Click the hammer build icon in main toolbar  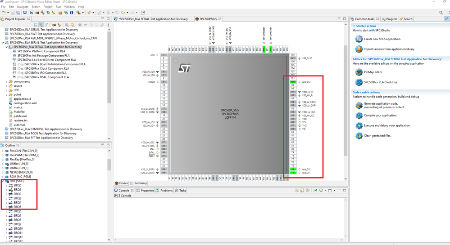(42, 13)
